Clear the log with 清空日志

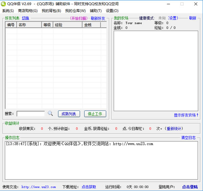[188, 138]
